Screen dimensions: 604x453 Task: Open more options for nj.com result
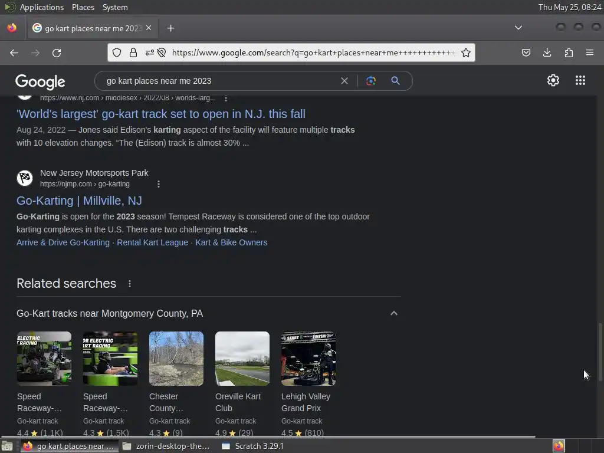(x=226, y=99)
